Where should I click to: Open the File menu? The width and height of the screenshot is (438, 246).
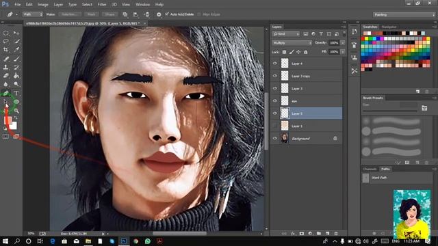point(17,5)
